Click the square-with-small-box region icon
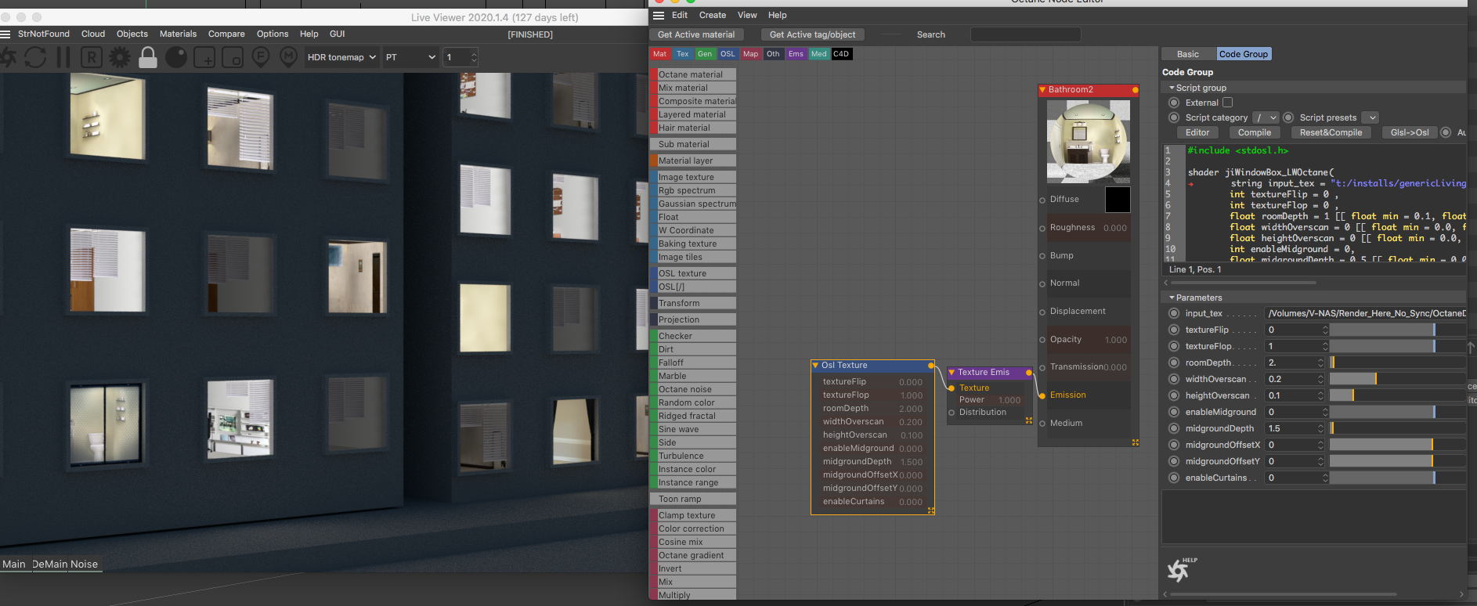The width and height of the screenshot is (1477, 606). coord(233,57)
